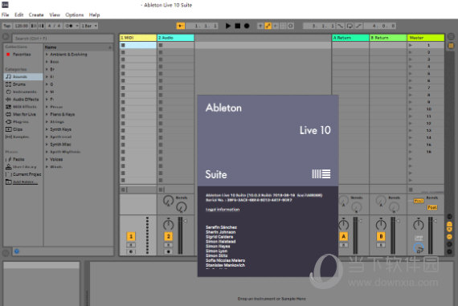The height and width of the screenshot is (306, 458).
Task: Select the Drums category icon
Action: [x=9, y=84]
